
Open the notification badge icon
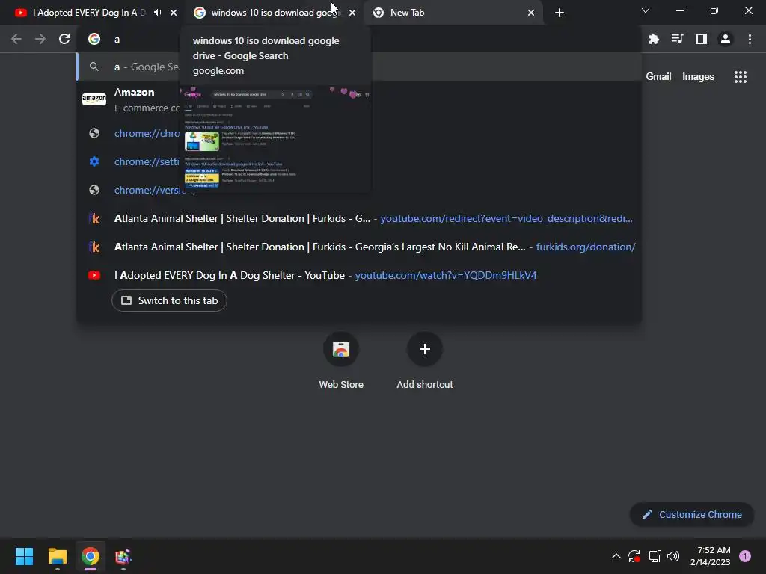coord(745,556)
